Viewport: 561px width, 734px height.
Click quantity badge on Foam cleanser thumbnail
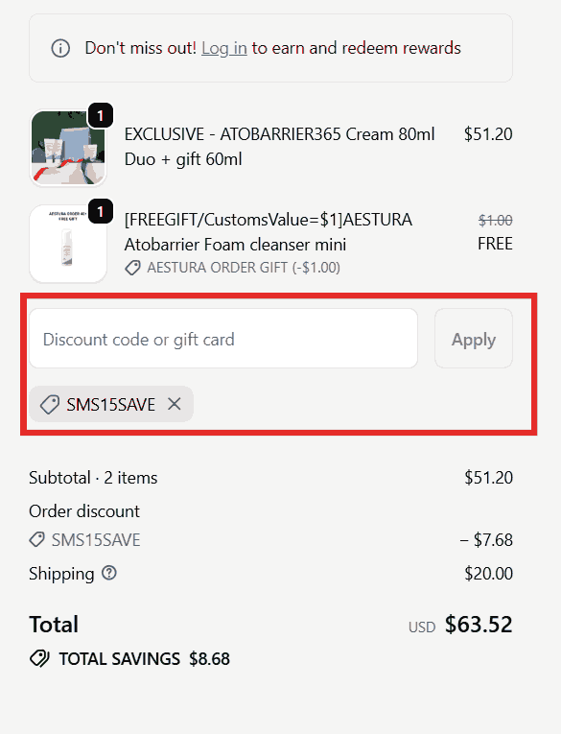[x=101, y=212]
